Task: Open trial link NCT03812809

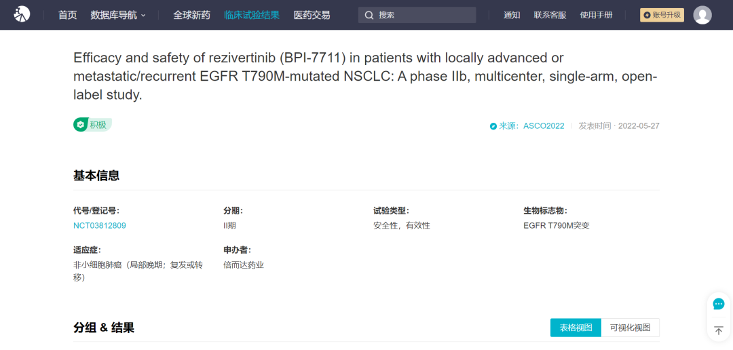Action: pos(100,225)
